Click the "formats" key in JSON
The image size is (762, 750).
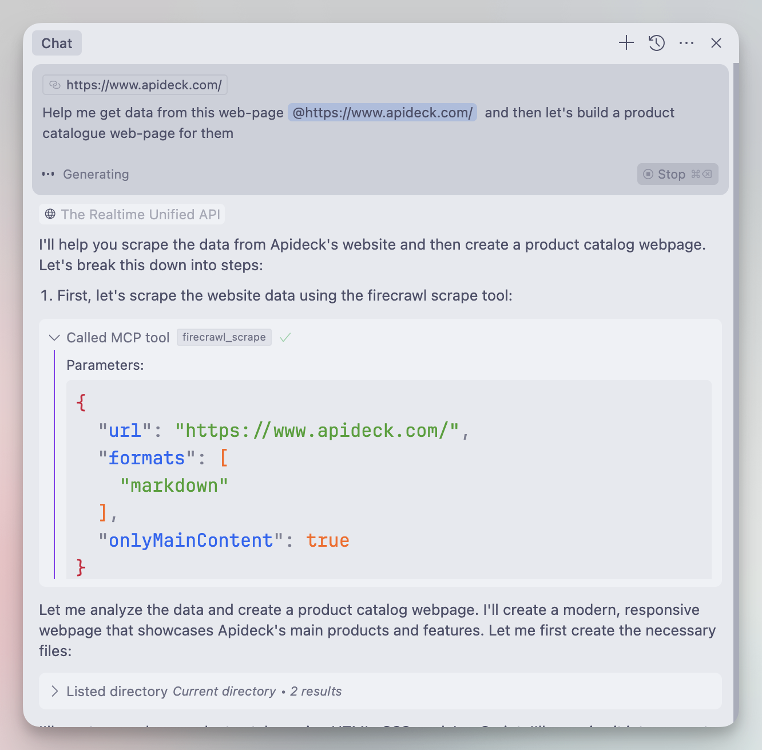click(x=147, y=458)
